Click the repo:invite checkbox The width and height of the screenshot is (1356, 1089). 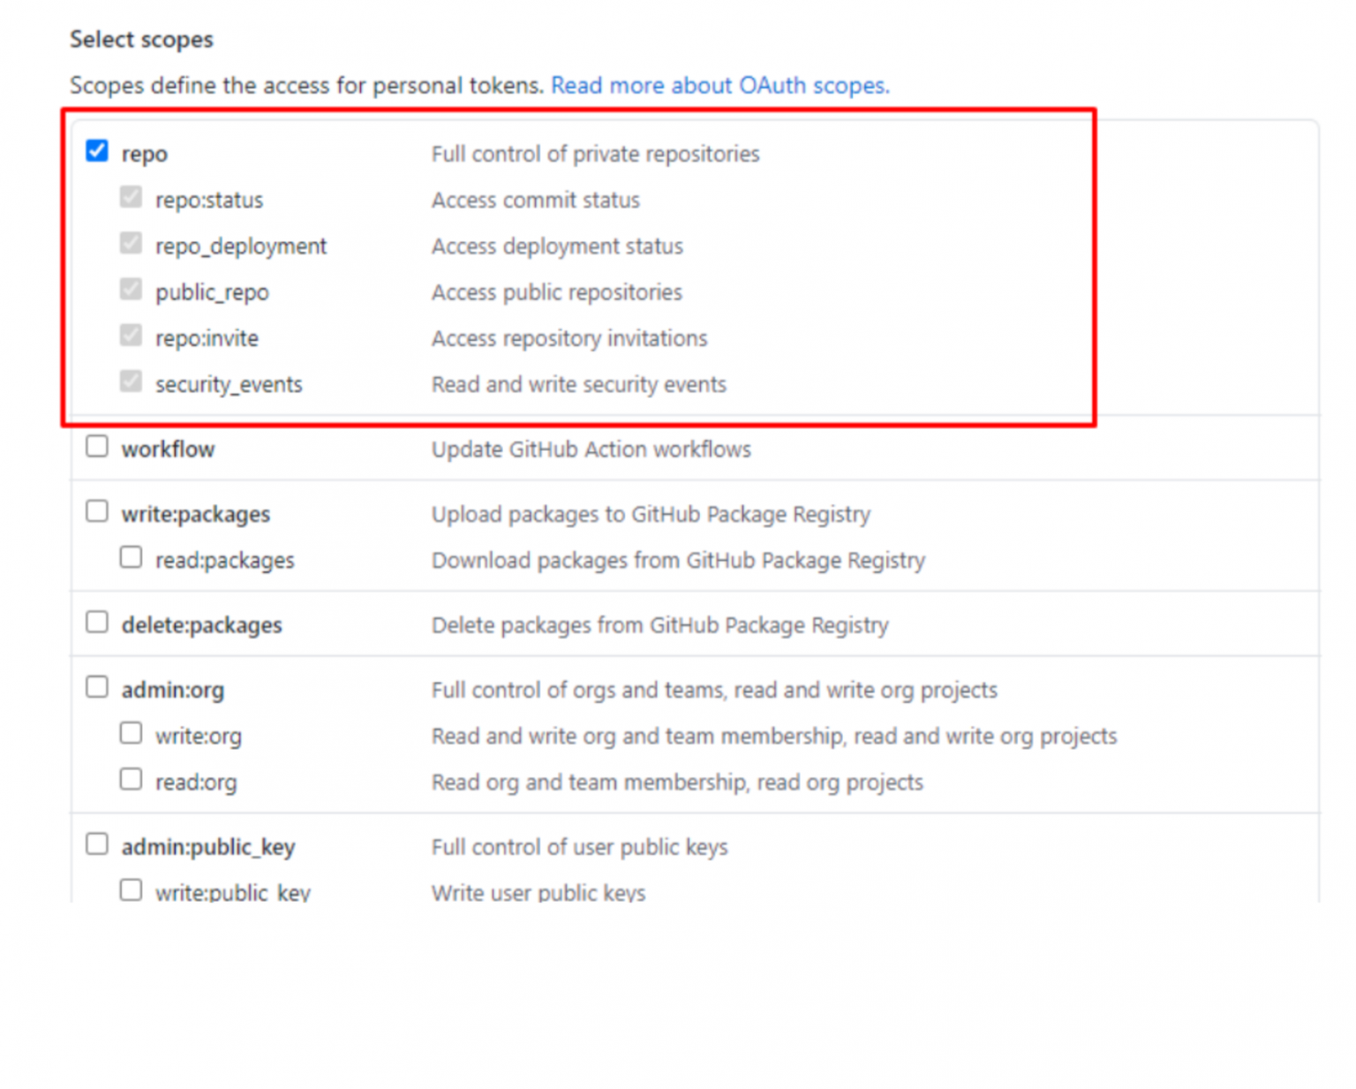coord(131,335)
